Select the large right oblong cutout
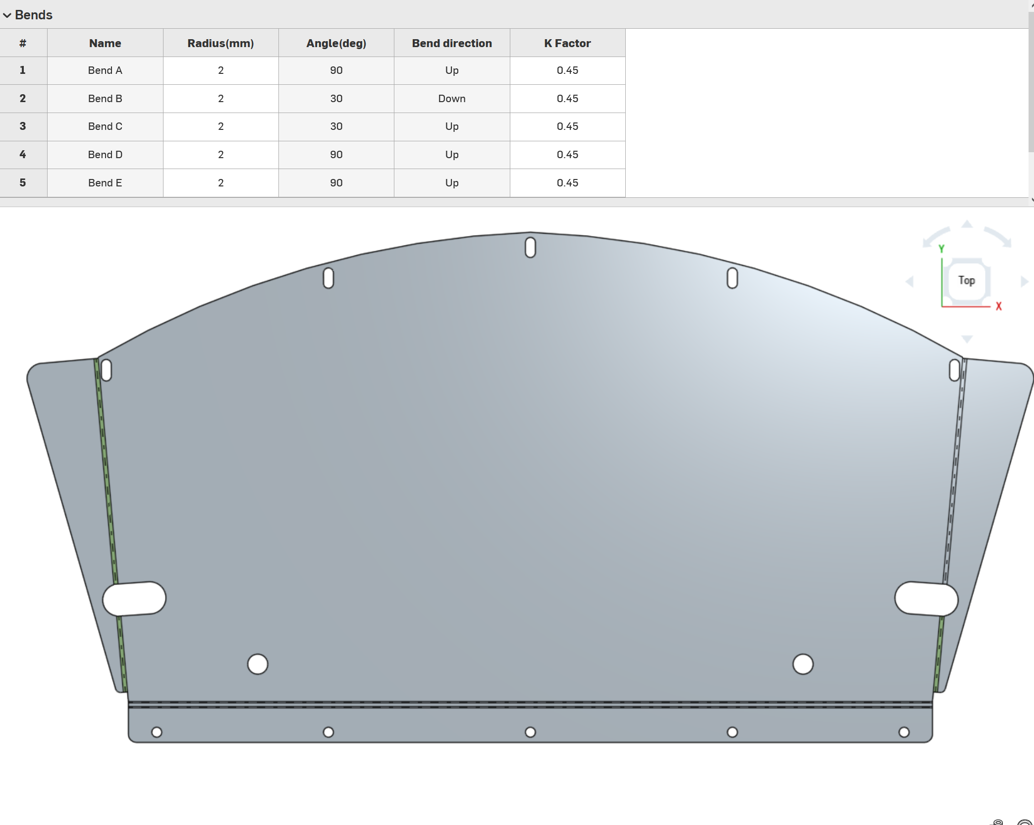Screen dimensions: 1034x825 926,599
